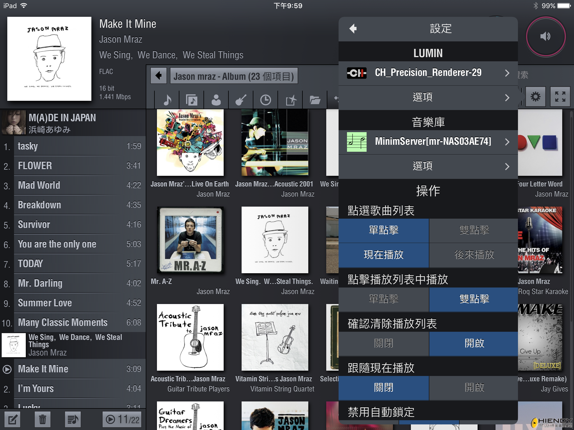Open the Jason mraz - Album breadcrumb
The width and height of the screenshot is (574, 430).
tap(234, 76)
